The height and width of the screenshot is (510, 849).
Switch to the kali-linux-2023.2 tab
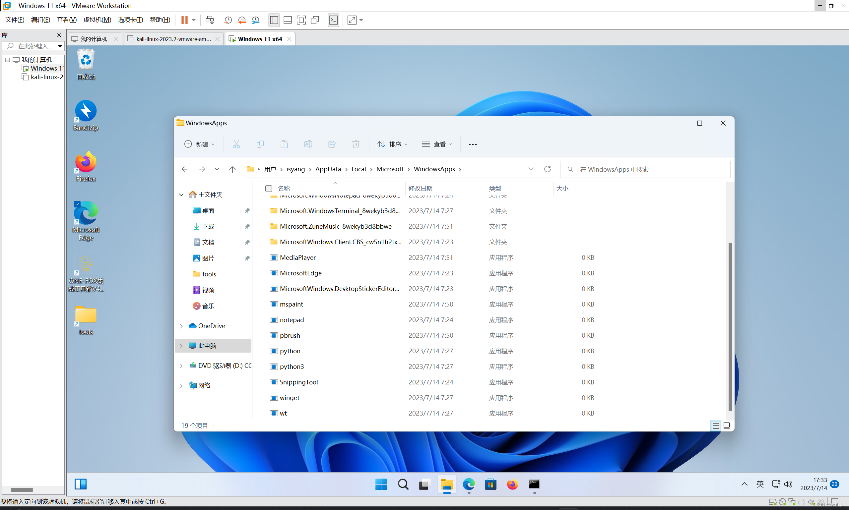(x=174, y=39)
